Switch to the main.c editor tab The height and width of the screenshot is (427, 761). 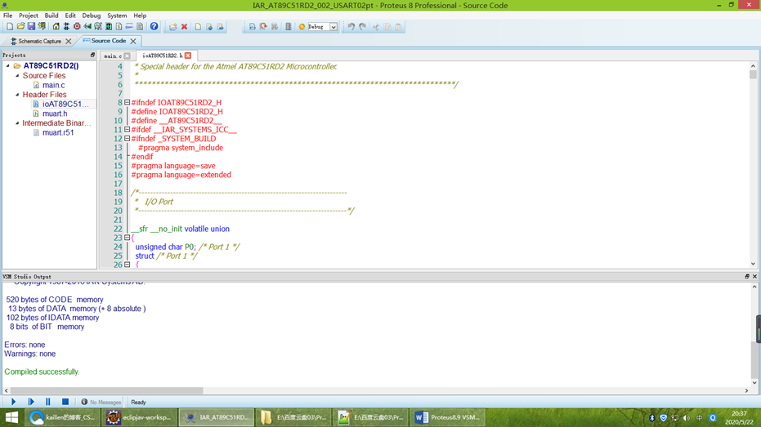[x=113, y=56]
